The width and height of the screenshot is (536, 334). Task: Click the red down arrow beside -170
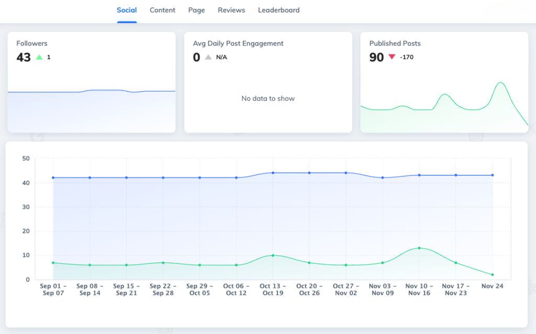392,57
